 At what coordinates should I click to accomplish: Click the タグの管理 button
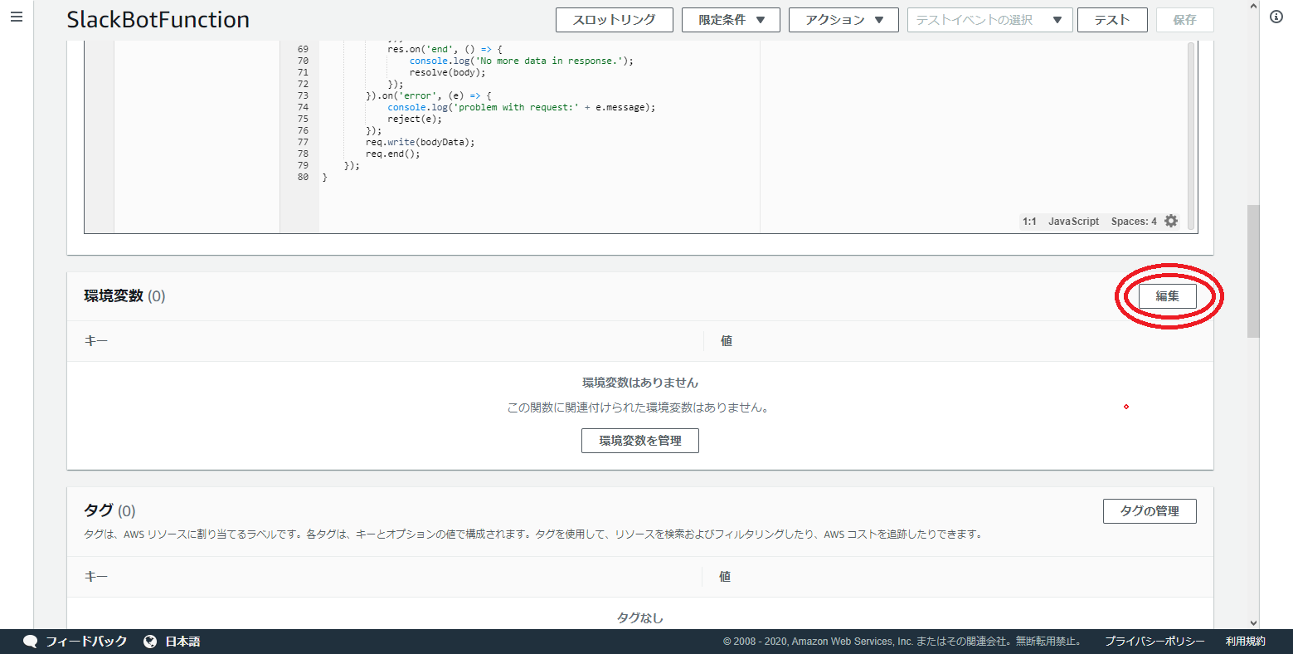coord(1150,511)
